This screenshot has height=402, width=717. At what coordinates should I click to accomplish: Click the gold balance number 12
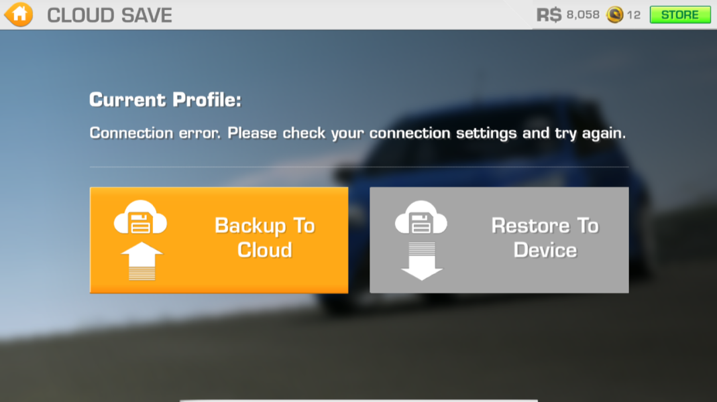(x=634, y=15)
